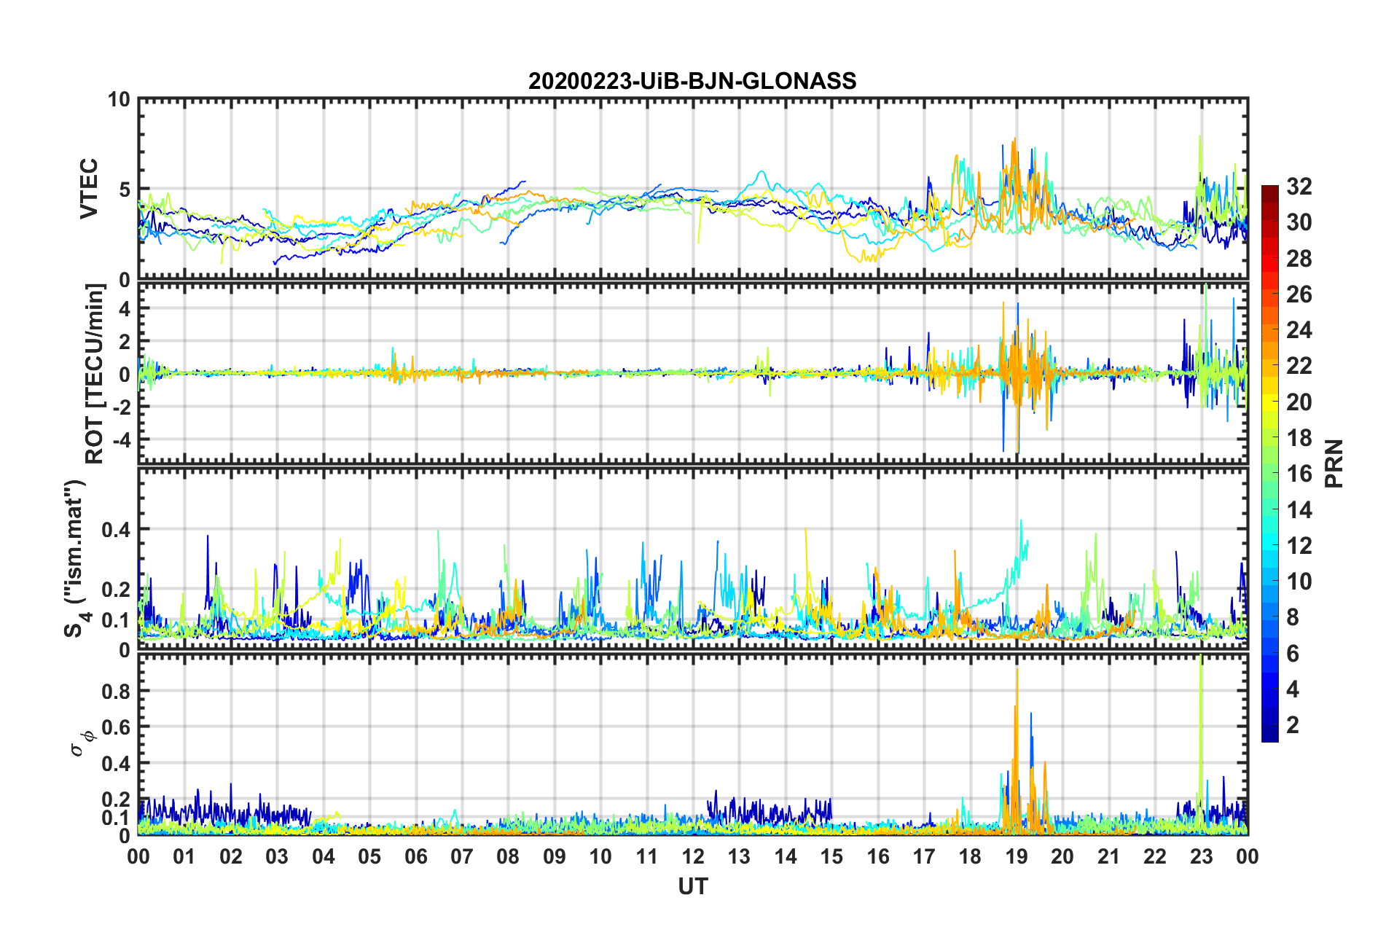This screenshot has width=1386, height=927.
Task: Click colorbar tick label 12
Action: 1299,546
